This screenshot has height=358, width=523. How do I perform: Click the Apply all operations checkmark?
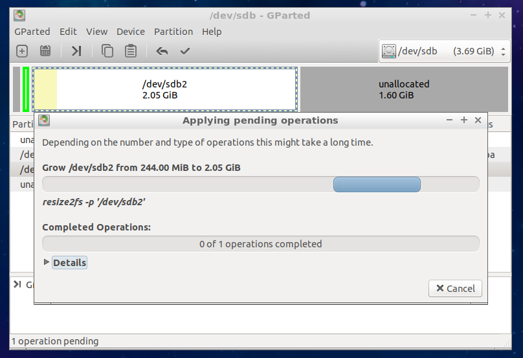pyautogui.click(x=185, y=51)
